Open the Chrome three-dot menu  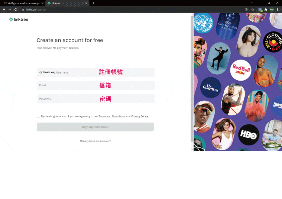point(278,10)
